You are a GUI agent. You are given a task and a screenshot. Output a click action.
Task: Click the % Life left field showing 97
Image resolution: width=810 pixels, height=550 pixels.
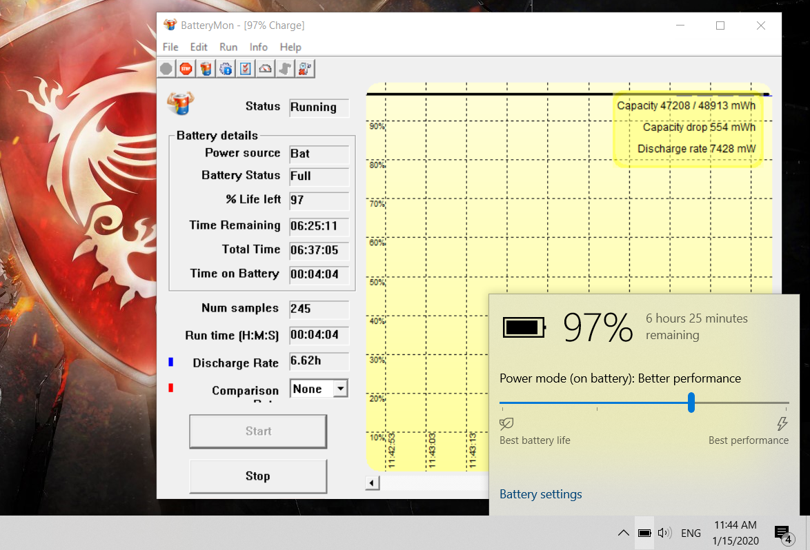tap(319, 200)
